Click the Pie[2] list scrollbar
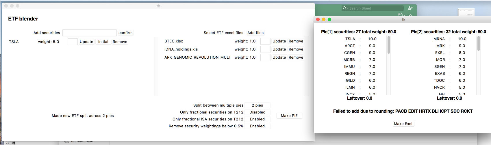Screen dimensions: 491x145 479,44
